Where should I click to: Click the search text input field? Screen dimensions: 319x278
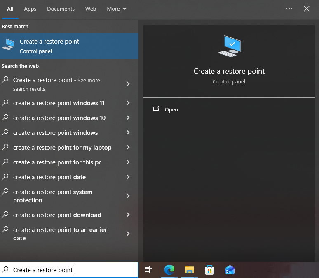[69, 270]
